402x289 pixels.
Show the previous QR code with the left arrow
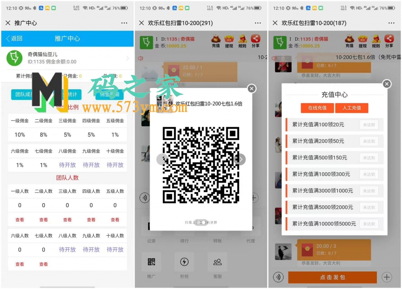point(163,159)
